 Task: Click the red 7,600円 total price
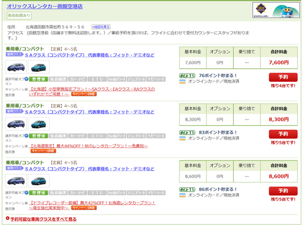(x=279, y=63)
